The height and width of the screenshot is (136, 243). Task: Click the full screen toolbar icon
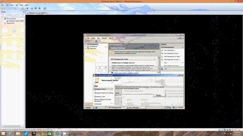point(36,8)
